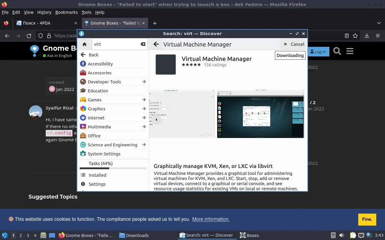Clear the virt search text
Viewport: 385px width, 240px height.
[143, 44]
